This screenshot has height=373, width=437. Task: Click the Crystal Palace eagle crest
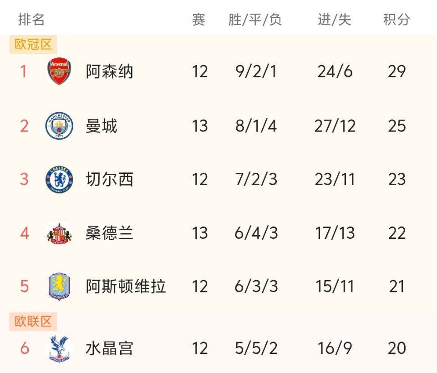59,348
